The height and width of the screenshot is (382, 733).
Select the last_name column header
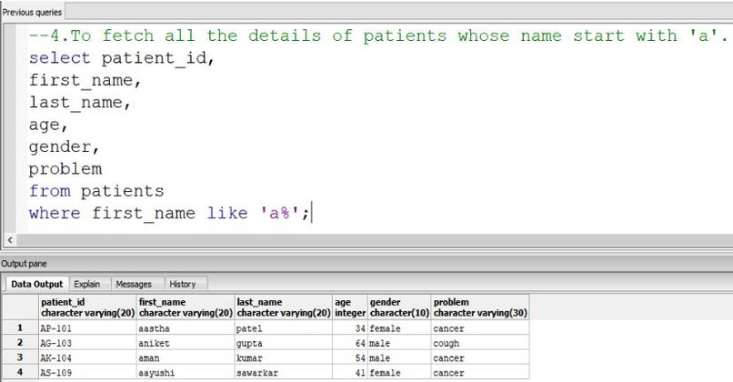[284, 307]
